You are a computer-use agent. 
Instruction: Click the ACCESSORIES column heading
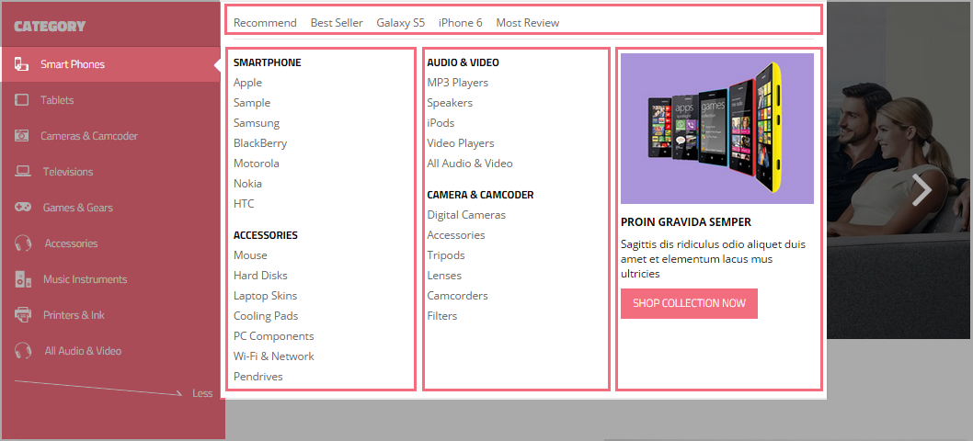pos(266,235)
